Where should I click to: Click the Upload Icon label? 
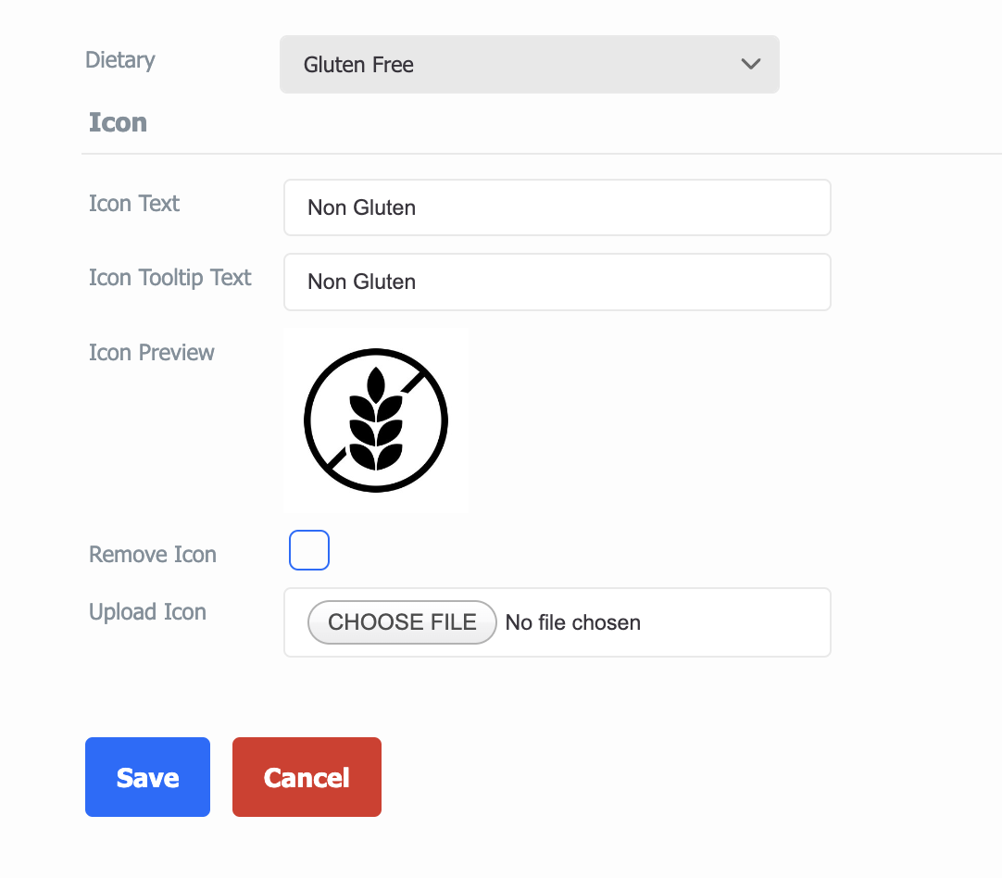tap(147, 611)
